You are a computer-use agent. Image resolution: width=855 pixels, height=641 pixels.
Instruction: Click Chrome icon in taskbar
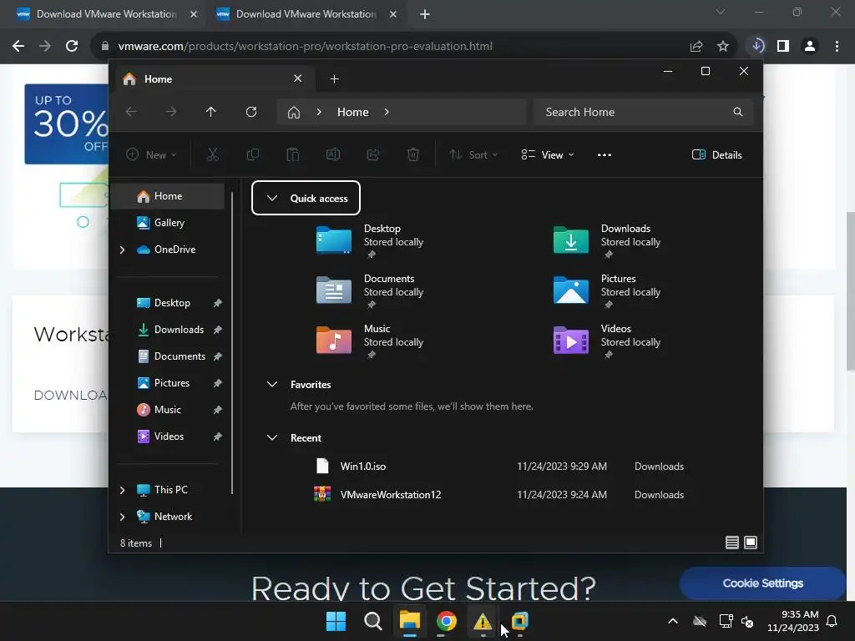coord(447,621)
